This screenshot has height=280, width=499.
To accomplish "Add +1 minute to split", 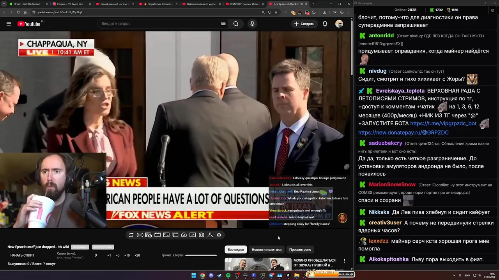I will [x=109, y=255].
